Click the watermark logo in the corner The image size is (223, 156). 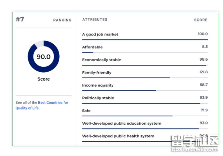coord(195,143)
